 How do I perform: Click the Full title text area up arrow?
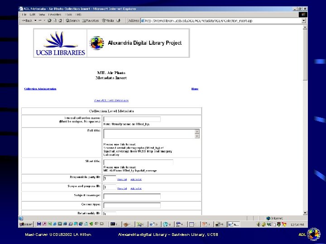[x=197, y=131]
